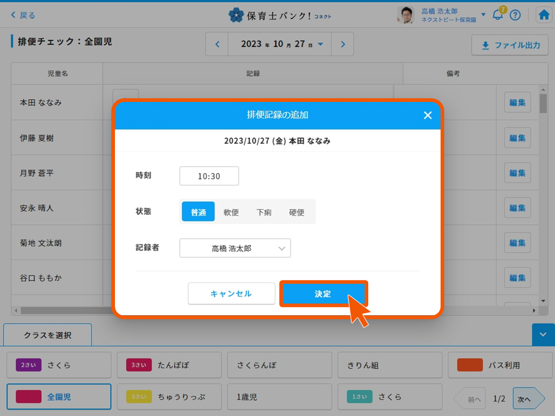
Task: Click the ファイル出力 download button
Action: tap(510, 45)
